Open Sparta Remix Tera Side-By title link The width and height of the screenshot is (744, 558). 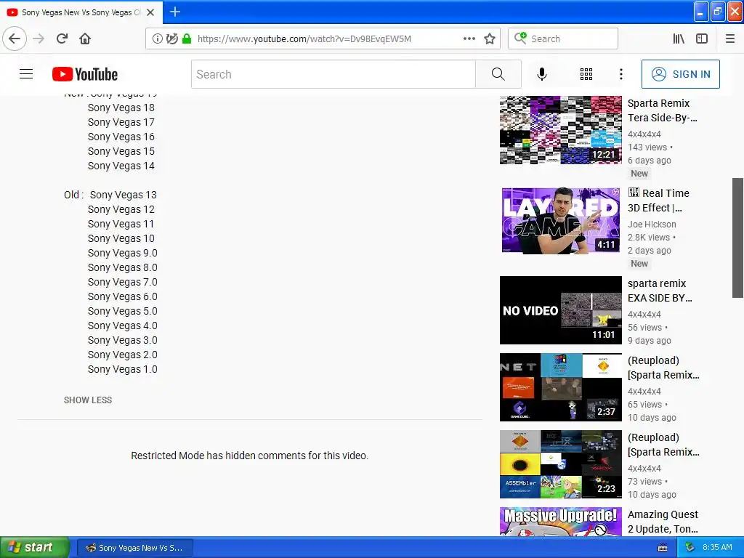tap(663, 110)
